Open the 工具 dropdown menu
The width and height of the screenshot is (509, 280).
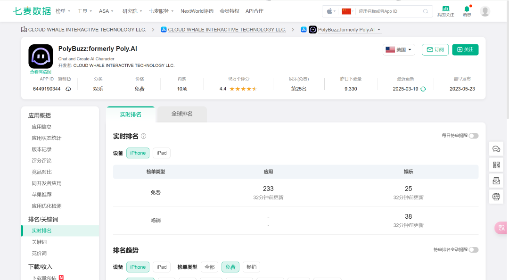(84, 11)
